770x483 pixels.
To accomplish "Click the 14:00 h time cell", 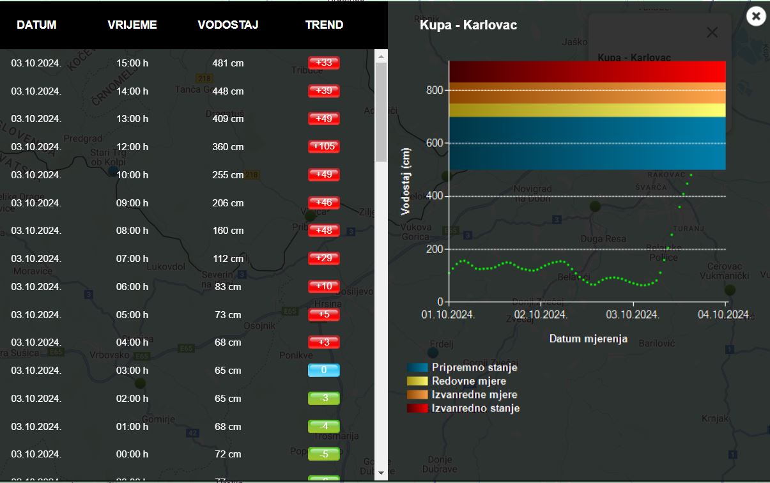I will click(132, 91).
